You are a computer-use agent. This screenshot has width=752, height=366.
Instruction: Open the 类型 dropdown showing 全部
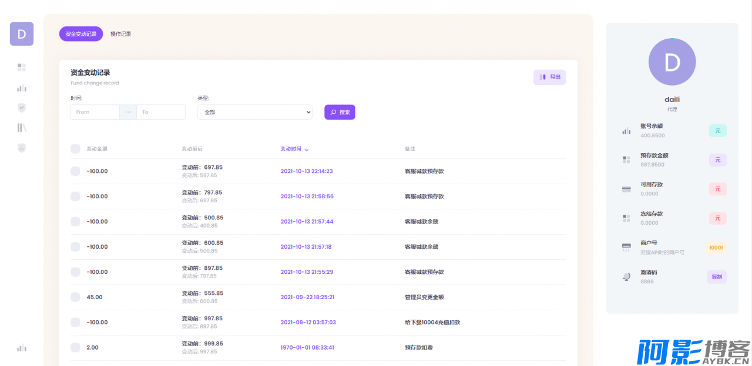tap(254, 112)
